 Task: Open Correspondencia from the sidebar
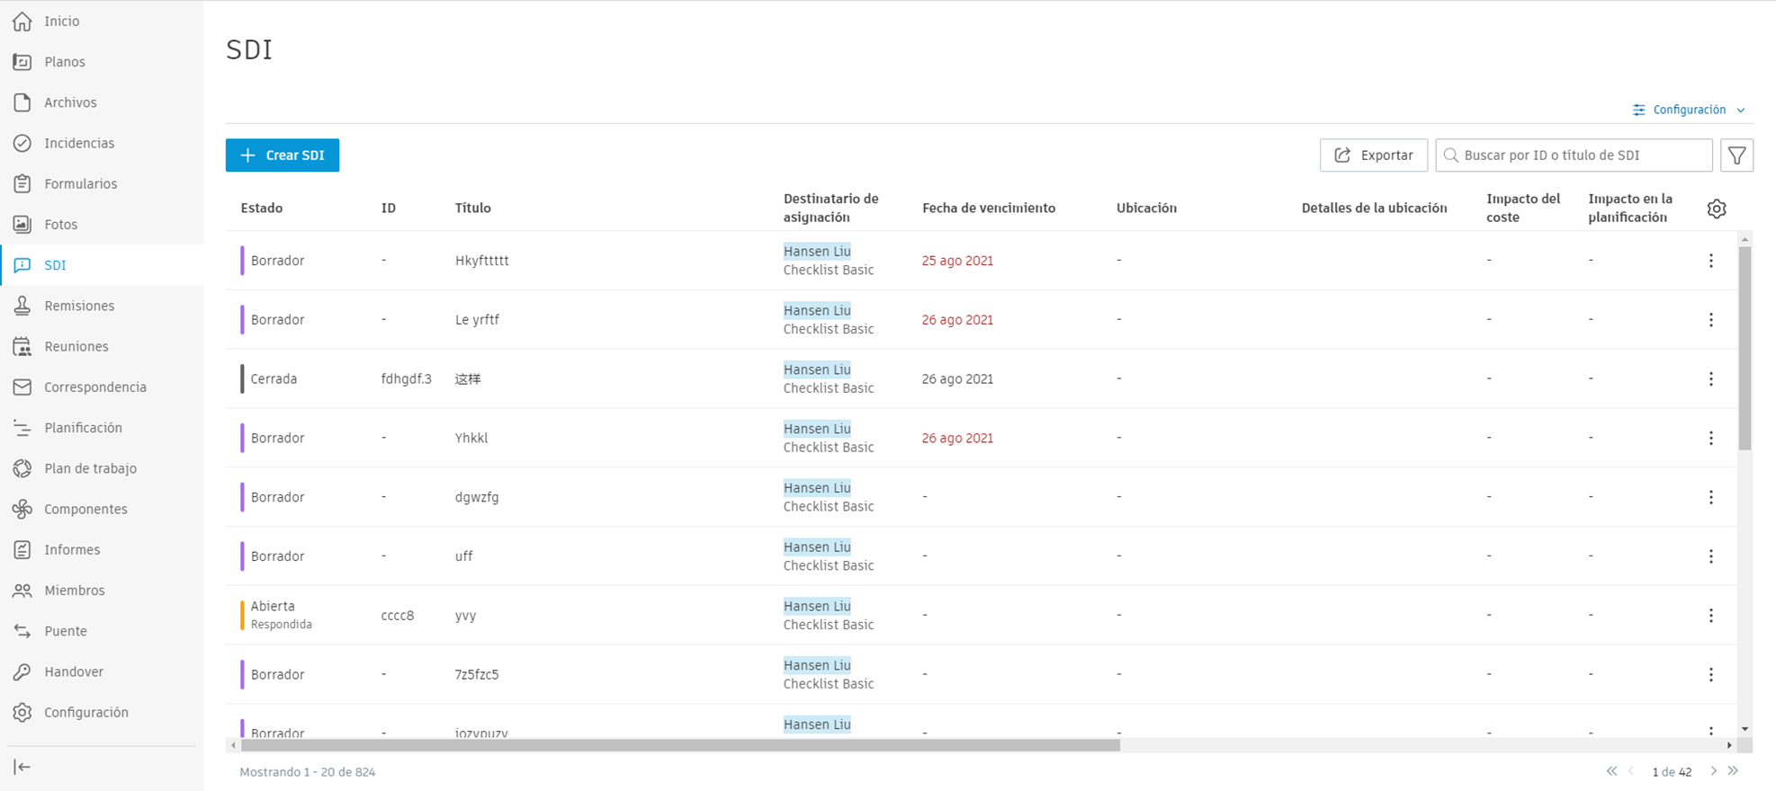pyautogui.click(x=94, y=387)
